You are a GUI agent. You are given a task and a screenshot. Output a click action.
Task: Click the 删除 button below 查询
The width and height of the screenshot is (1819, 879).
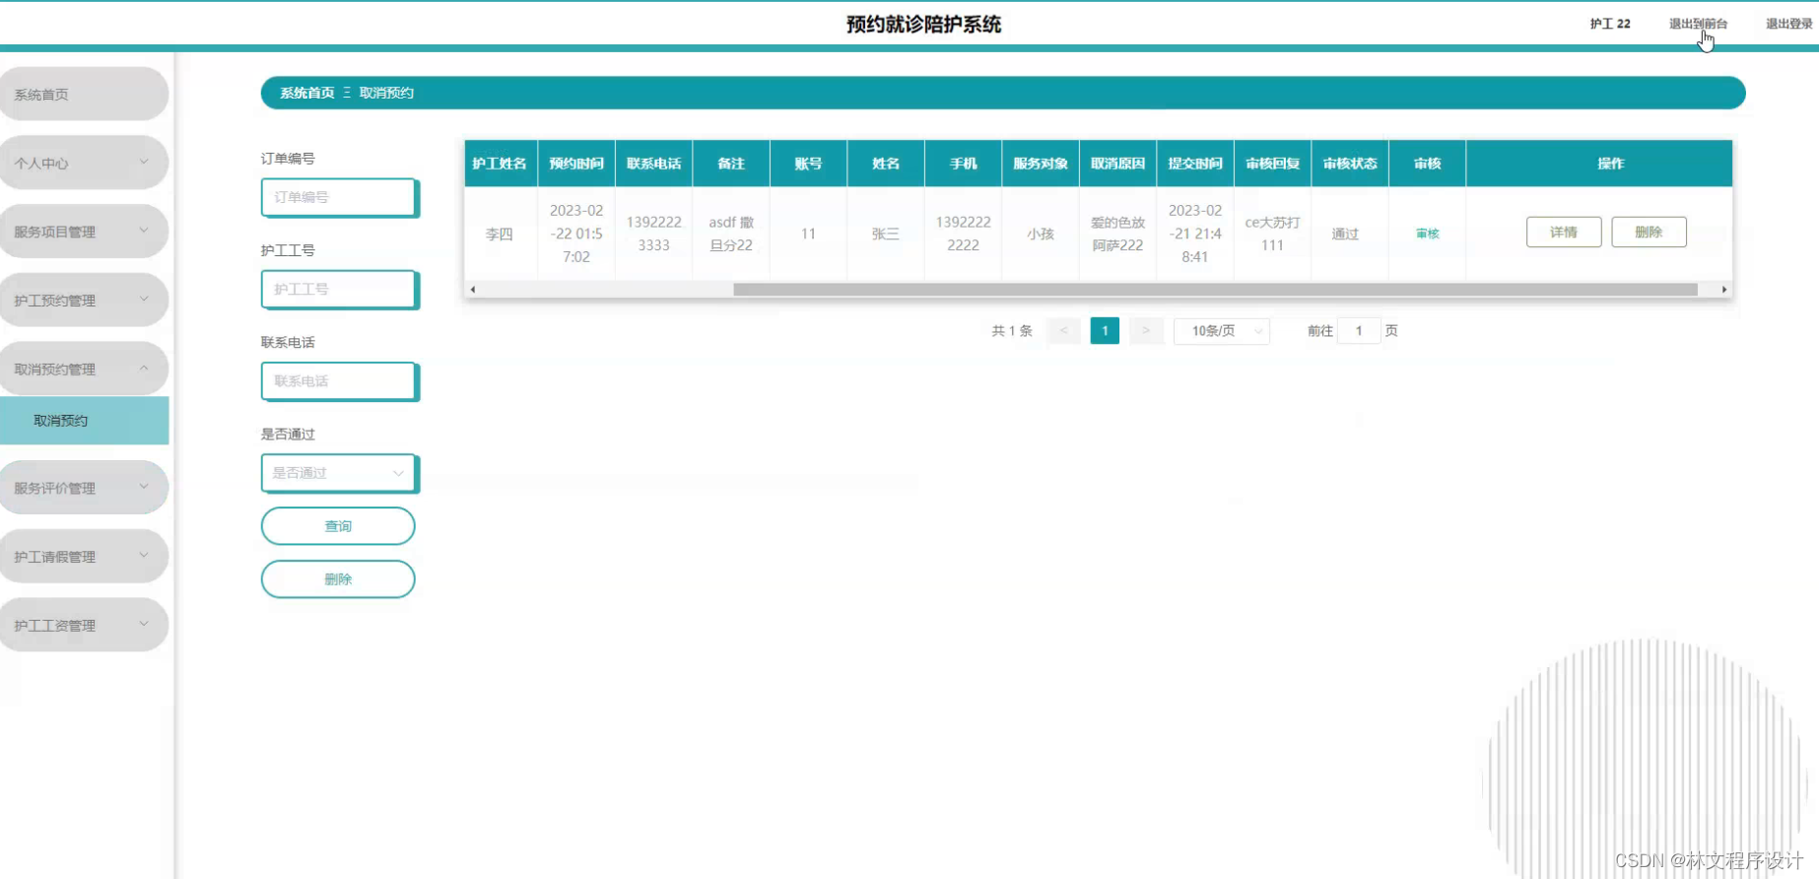338,579
